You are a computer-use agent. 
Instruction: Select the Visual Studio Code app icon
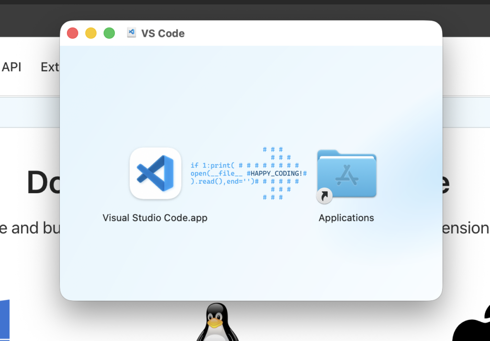point(156,173)
